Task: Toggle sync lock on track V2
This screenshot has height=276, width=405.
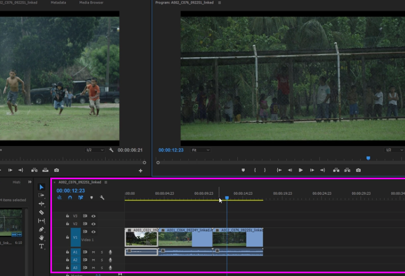Action: point(85,224)
